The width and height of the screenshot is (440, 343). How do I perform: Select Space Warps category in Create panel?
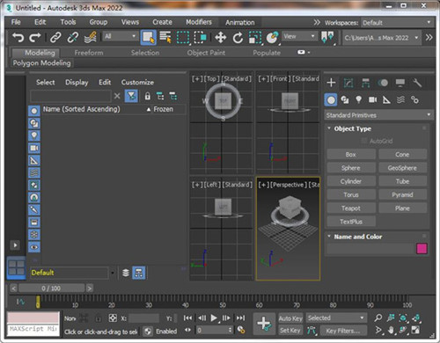click(400, 100)
